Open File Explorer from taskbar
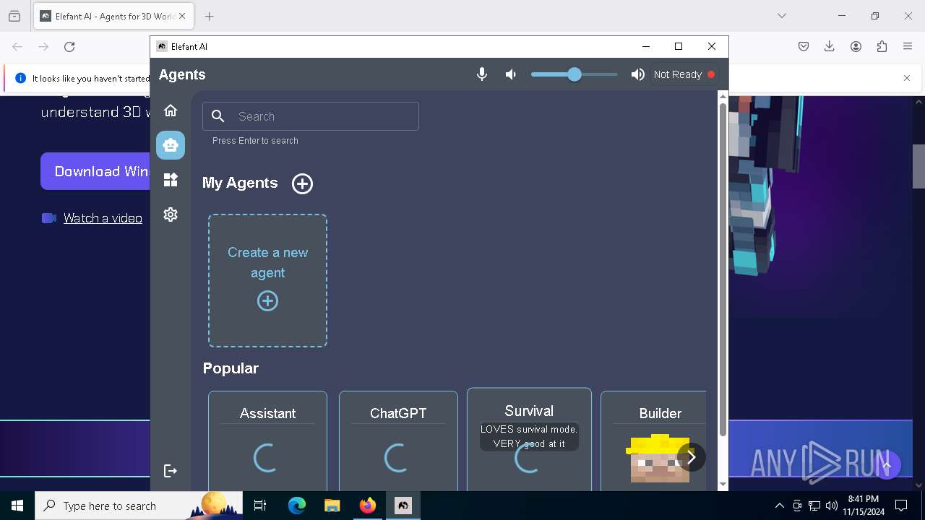This screenshot has height=520, width=925. point(332,506)
